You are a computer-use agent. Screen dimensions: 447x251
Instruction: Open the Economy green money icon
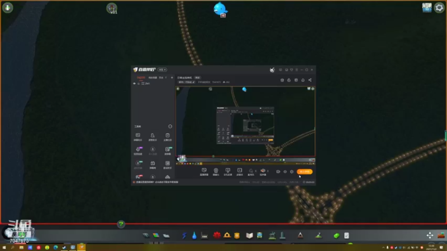336,235
